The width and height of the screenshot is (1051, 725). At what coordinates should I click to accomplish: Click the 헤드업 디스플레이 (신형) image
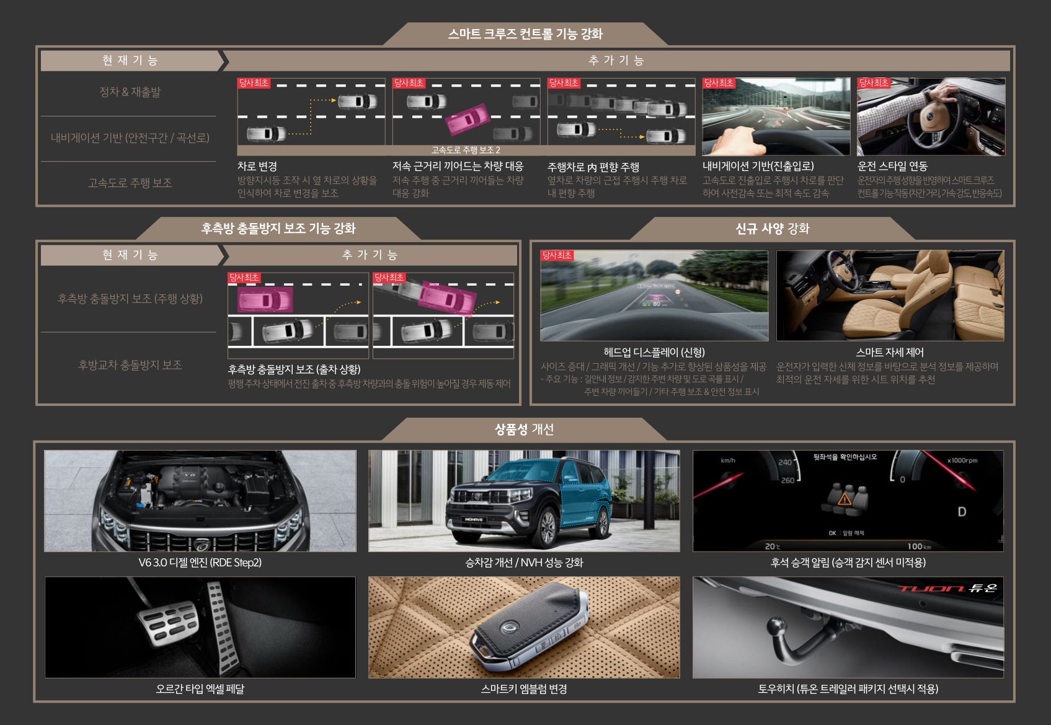point(654,296)
